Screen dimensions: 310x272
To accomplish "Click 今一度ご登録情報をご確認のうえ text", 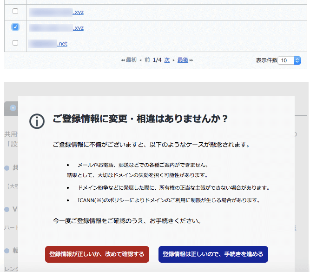I will (x=127, y=221).
